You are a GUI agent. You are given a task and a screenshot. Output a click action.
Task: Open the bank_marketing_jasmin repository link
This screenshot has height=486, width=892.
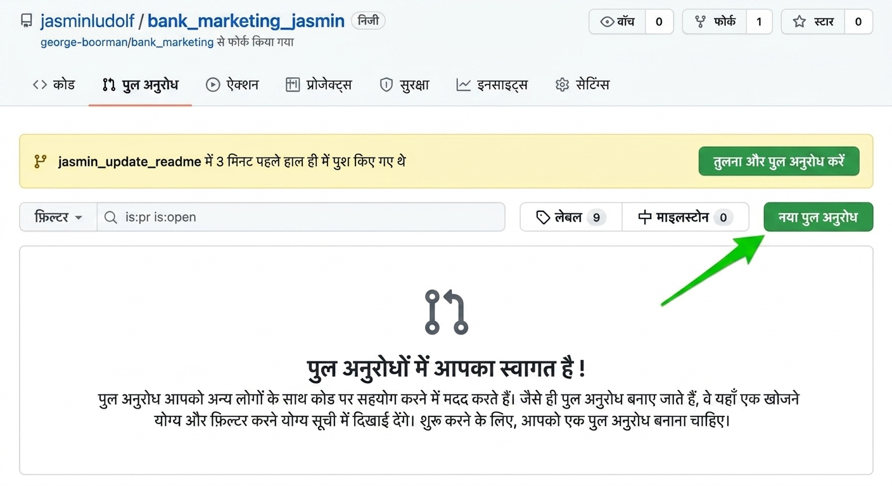pyautogui.click(x=246, y=21)
